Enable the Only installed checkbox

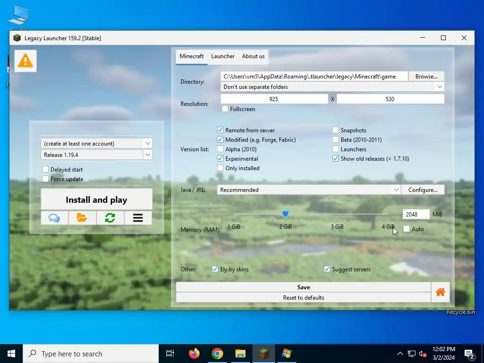pos(220,168)
